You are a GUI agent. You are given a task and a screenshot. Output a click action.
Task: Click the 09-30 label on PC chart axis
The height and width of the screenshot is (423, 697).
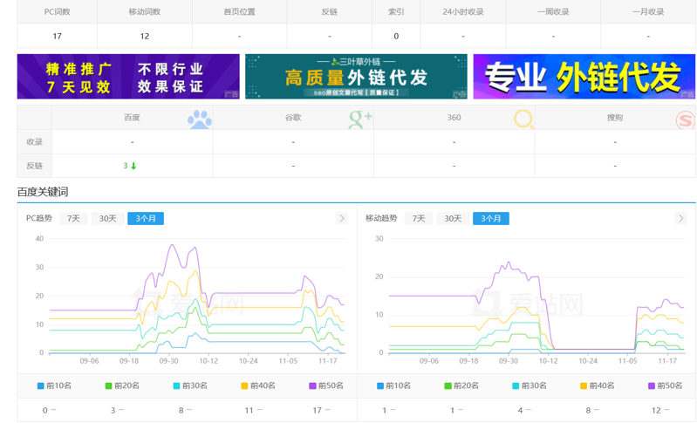(x=169, y=361)
